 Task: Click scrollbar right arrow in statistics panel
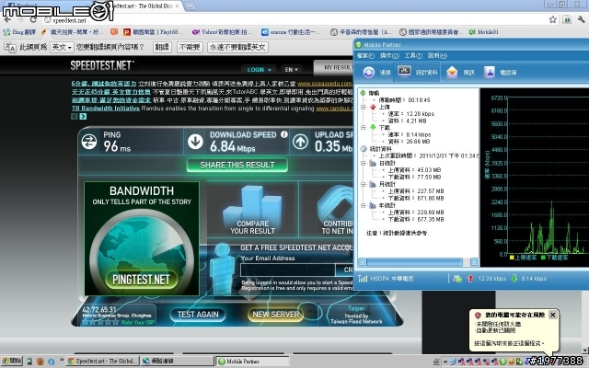(474, 261)
